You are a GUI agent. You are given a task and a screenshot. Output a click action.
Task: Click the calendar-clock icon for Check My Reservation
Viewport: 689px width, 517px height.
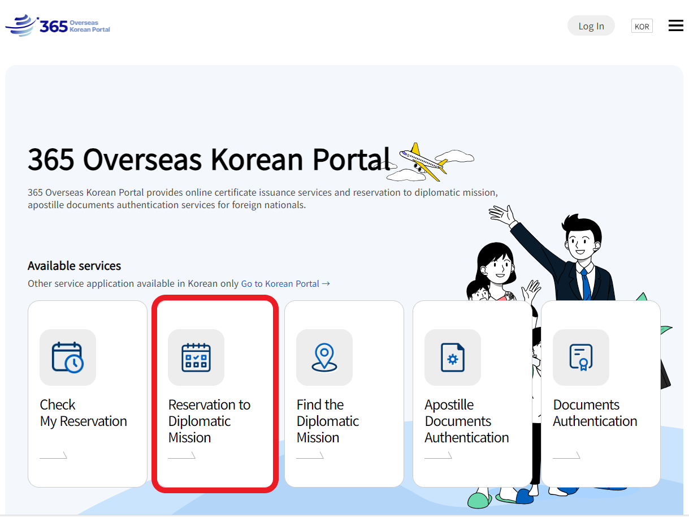68,357
